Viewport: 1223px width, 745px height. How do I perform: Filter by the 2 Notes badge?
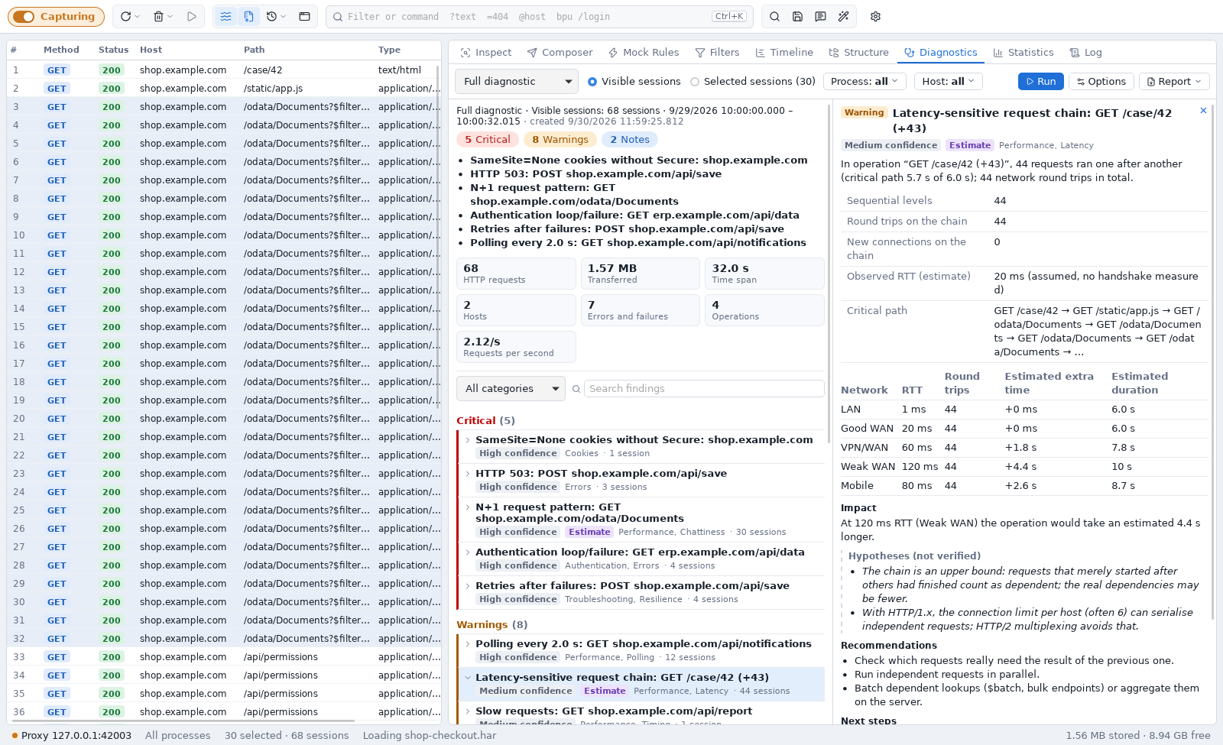click(x=630, y=140)
